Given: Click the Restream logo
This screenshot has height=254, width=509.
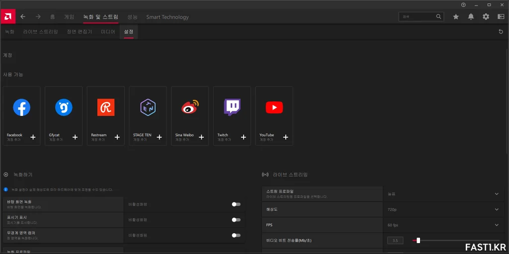Looking at the screenshot, I should click(x=106, y=107).
